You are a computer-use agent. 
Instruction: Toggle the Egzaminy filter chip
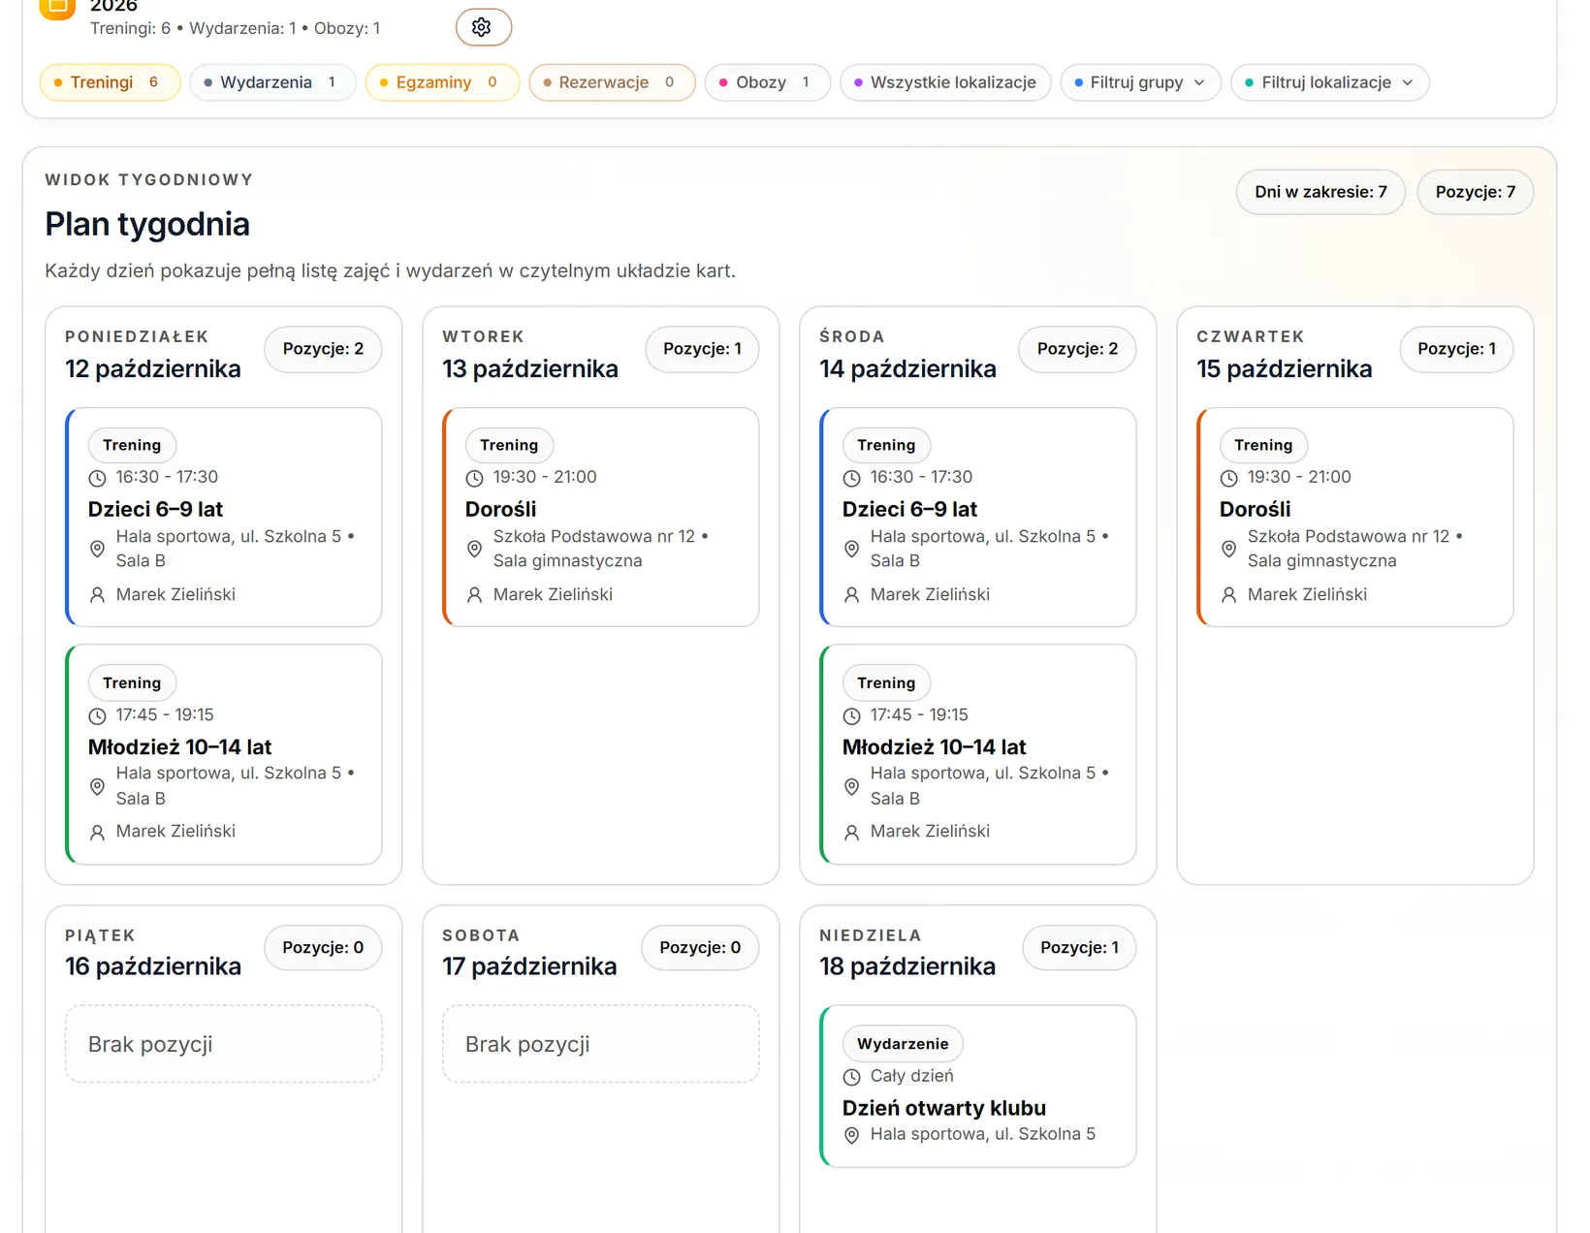coord(442,82)
